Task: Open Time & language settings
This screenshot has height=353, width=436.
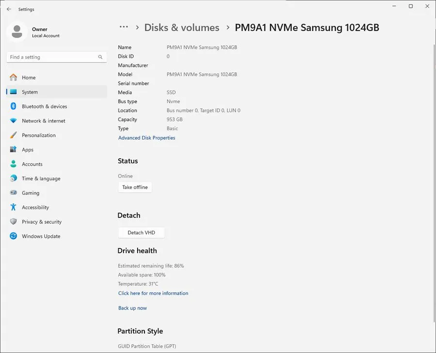Action: pyautogui.click(x=57, y=179)
